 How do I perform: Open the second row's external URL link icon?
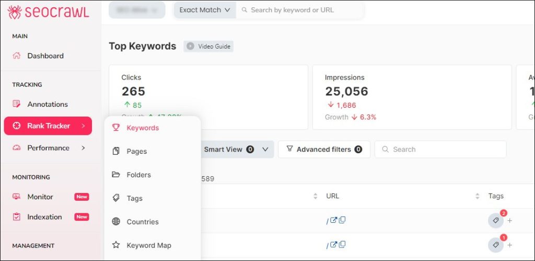(333, 244)
